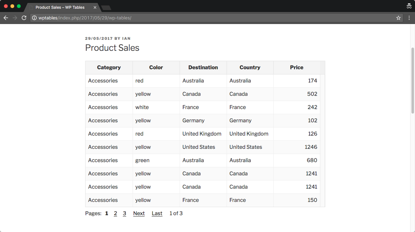Open a new tab with the new-tab button
The image size is (415, 232).
click(107, 7)
